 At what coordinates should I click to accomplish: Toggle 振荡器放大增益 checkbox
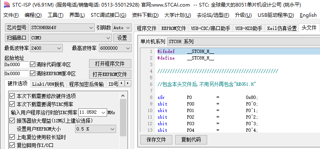[12, 121]
